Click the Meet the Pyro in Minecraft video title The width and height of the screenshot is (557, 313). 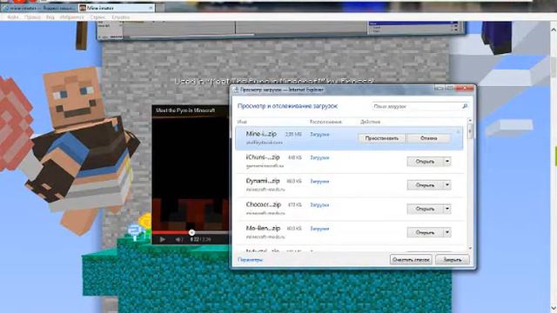point(185,110)
